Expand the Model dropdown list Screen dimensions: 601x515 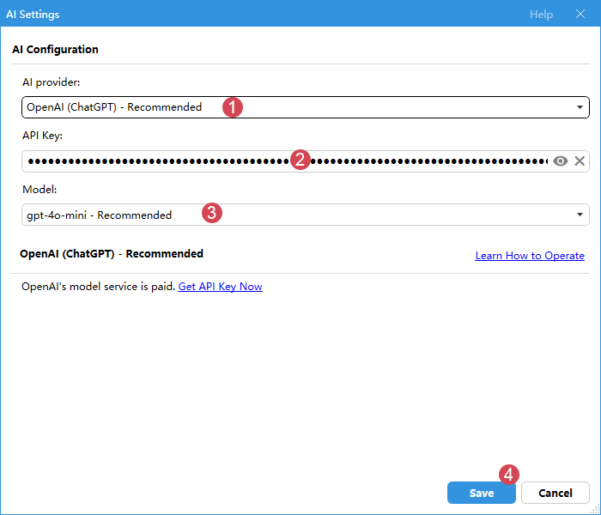coord(305,215)
